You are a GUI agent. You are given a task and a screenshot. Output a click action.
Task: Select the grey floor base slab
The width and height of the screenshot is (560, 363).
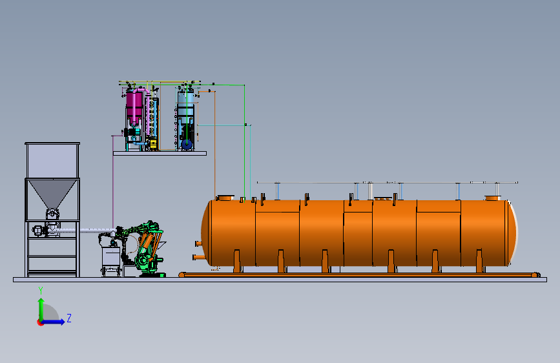[280, 280]
